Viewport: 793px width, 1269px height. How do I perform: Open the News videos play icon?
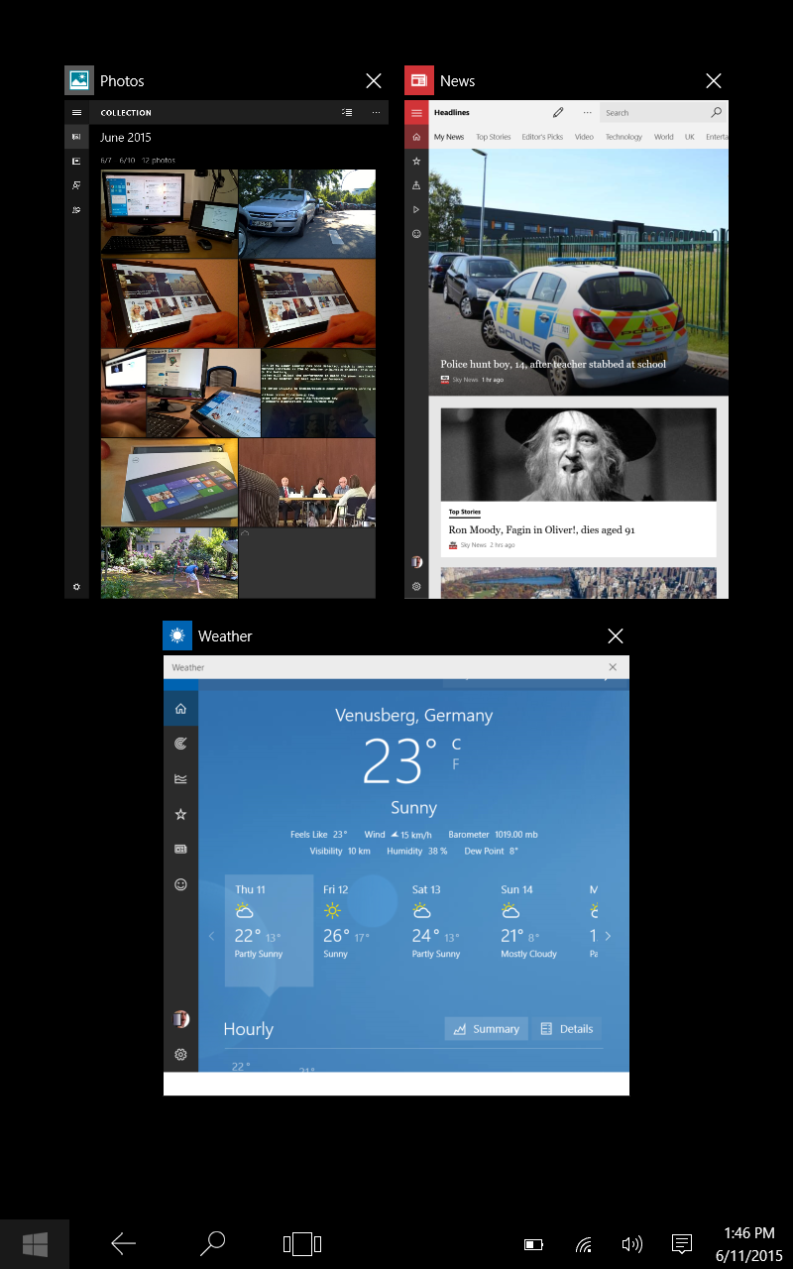416,210
